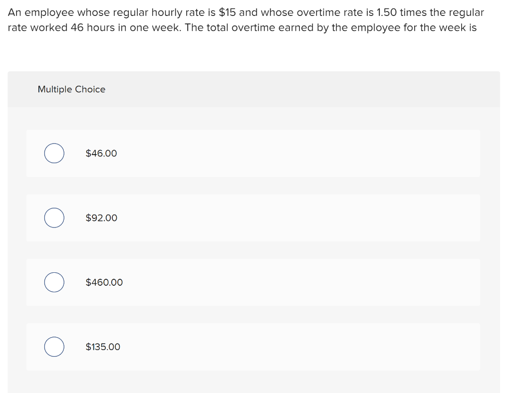511x393 pixels.
Task: Click the $135.00 answer label text
Action: 102,346
